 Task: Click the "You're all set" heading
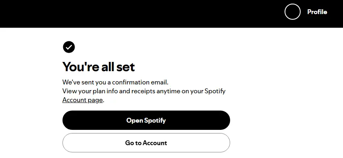[x=98, y=67]
